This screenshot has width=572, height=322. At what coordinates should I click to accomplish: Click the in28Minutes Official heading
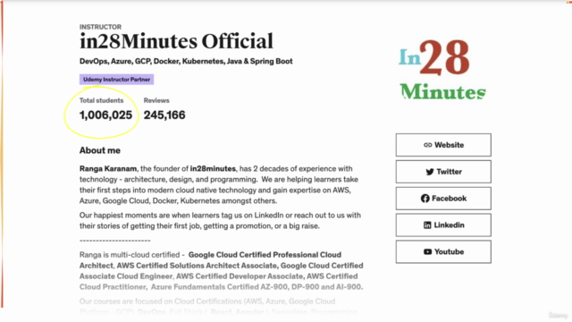[176, 41]
